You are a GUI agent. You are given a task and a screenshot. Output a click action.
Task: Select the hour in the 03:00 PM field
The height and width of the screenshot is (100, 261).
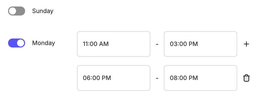(x=173, y=44)
